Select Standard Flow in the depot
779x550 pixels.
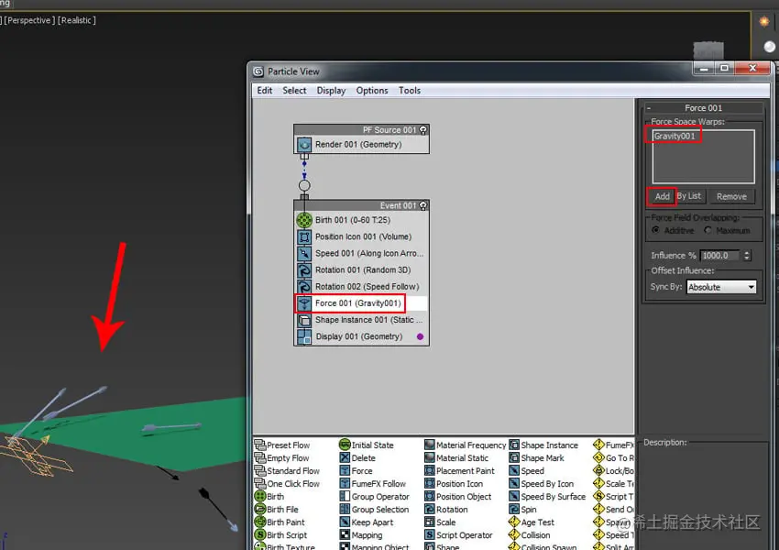click(x=287, y=471)
